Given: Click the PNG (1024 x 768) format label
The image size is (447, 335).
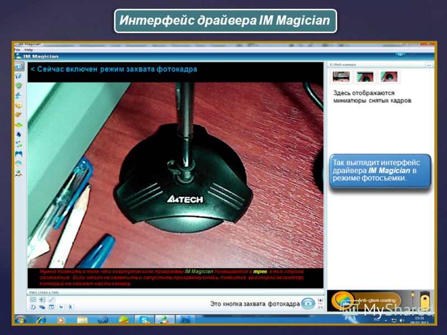Looking at the screenshot, I should [x=44, y=293].
